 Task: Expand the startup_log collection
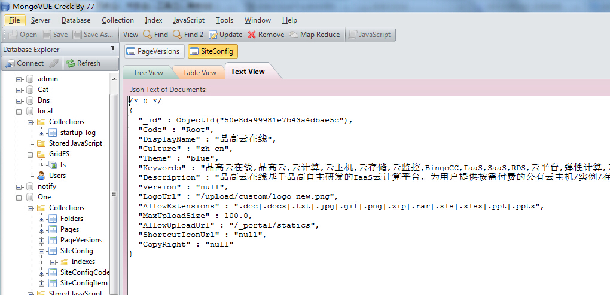tap(41, 133)
